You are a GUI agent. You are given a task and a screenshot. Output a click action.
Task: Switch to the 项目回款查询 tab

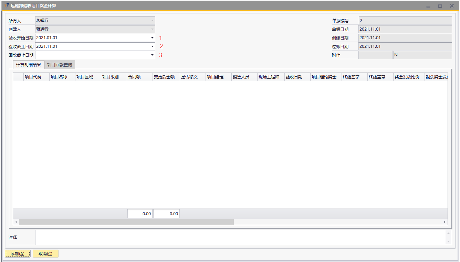pyautogui.click(x=60, y=65)
